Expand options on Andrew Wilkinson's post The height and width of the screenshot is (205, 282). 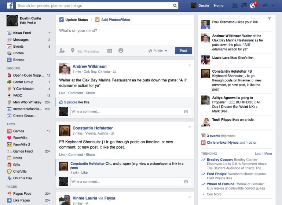190,65
